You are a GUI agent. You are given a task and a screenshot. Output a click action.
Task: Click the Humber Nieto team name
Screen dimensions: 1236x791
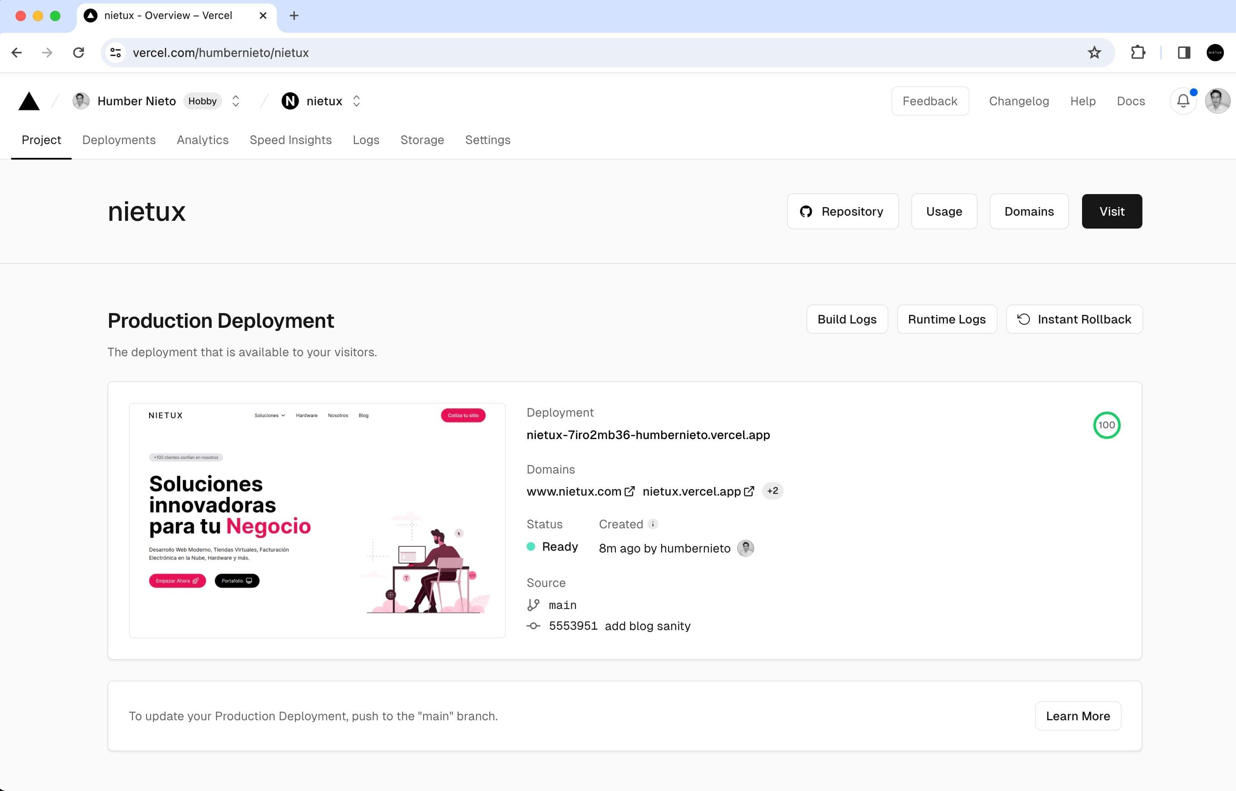pos(137,101)
